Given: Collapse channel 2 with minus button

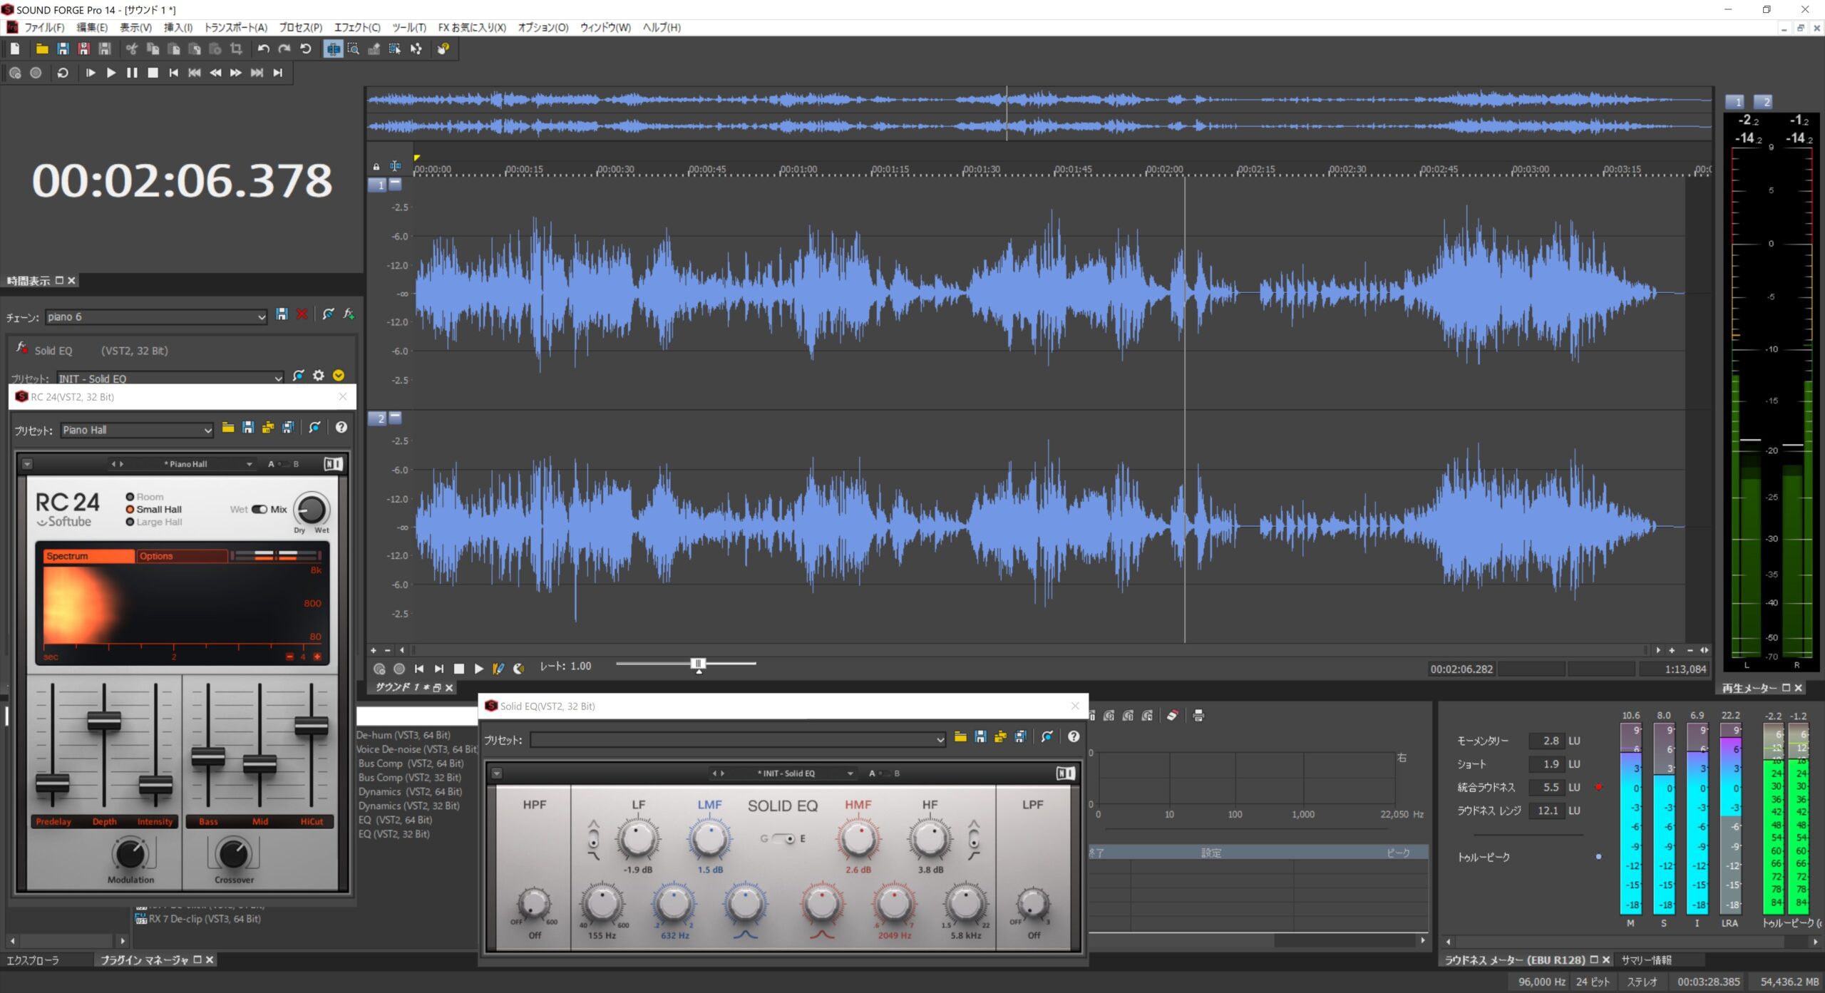Looking at the screenshot, I should pyautogui.click(x=395, y=417).
